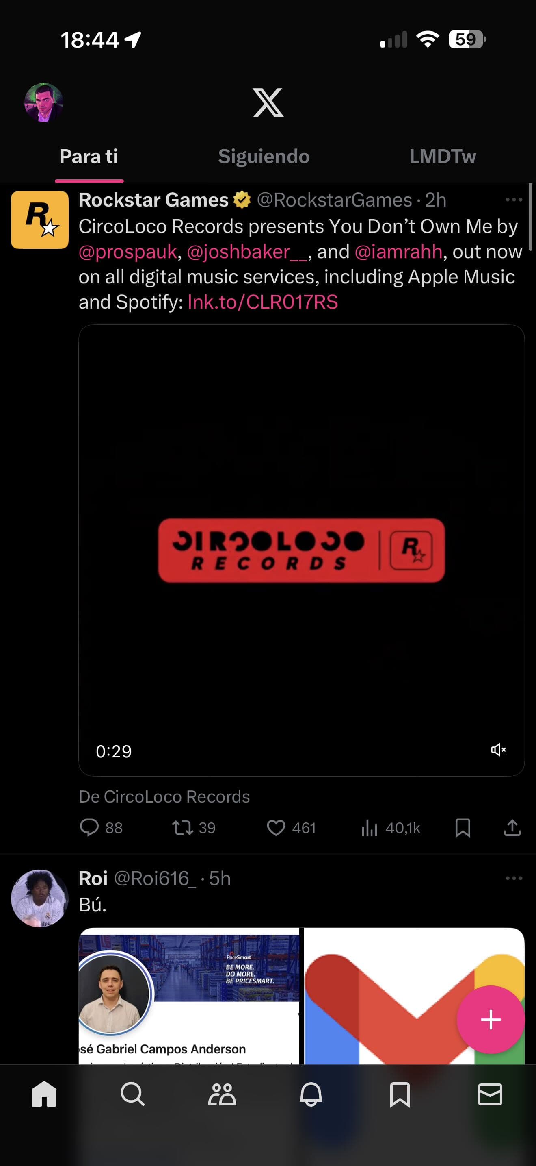Switch to the LMDTw tab
Viewport: 536px width, 1166px height.
(443, 157)
